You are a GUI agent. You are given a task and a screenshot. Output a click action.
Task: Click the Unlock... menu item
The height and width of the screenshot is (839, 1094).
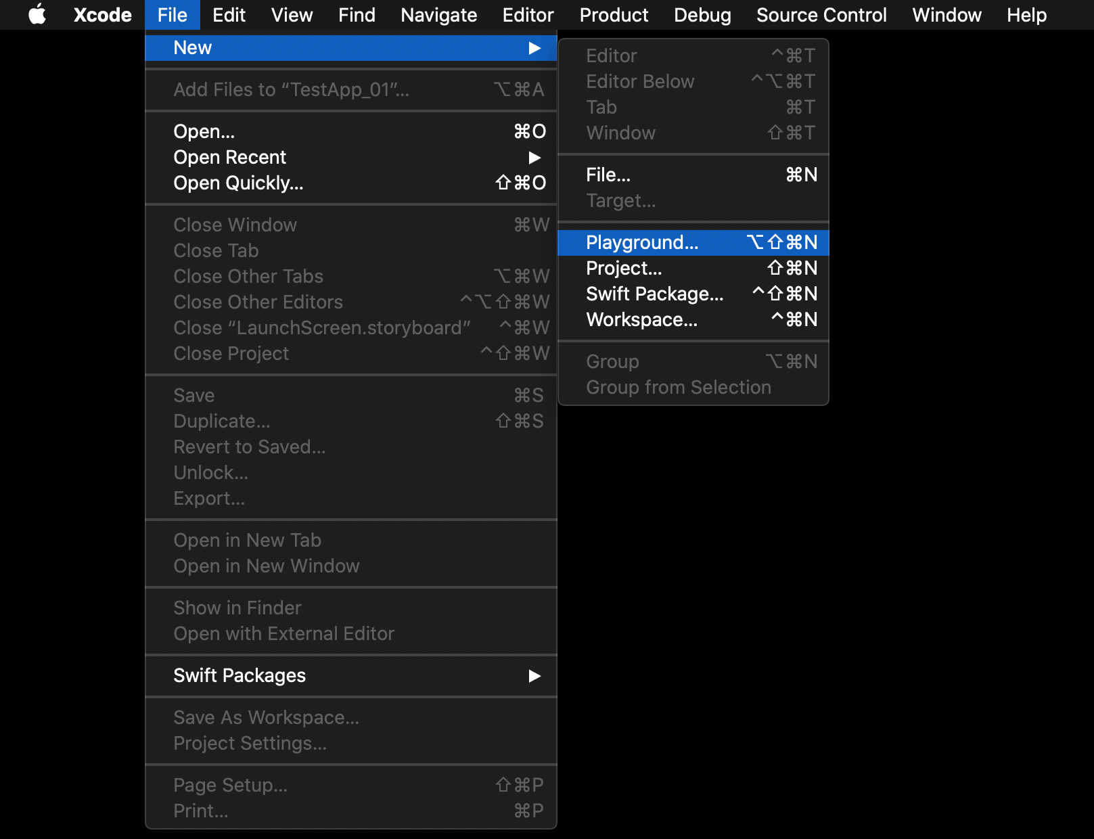(x=351, y=472)
